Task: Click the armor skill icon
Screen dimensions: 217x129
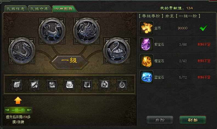Action: pos(87,85)
